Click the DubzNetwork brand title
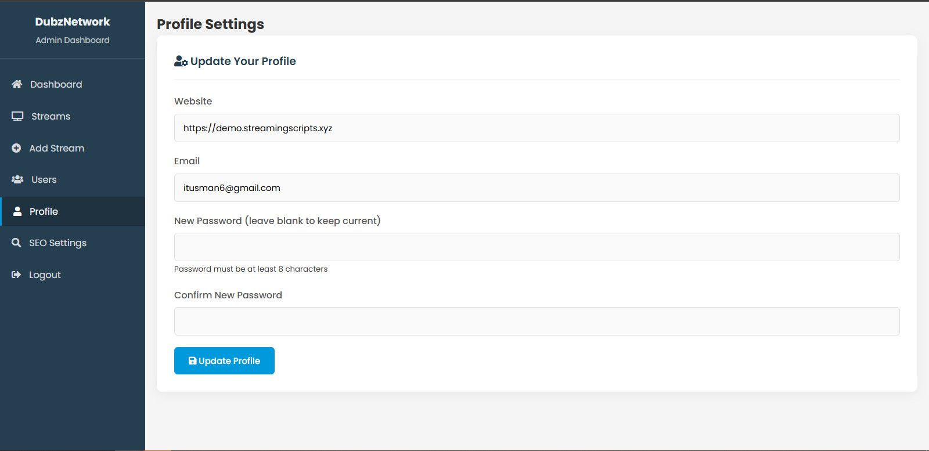 pyautogui.click(x=73, y=21)
